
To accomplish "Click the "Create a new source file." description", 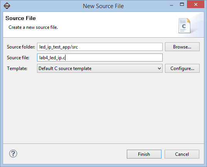I will [x=33, y=27].
